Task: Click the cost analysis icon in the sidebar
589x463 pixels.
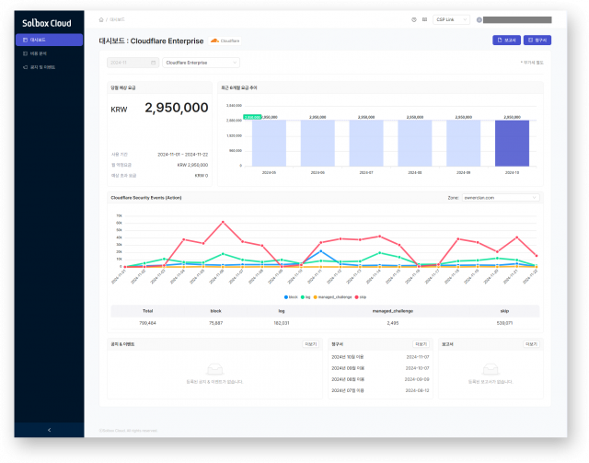Action: [25, 53]
